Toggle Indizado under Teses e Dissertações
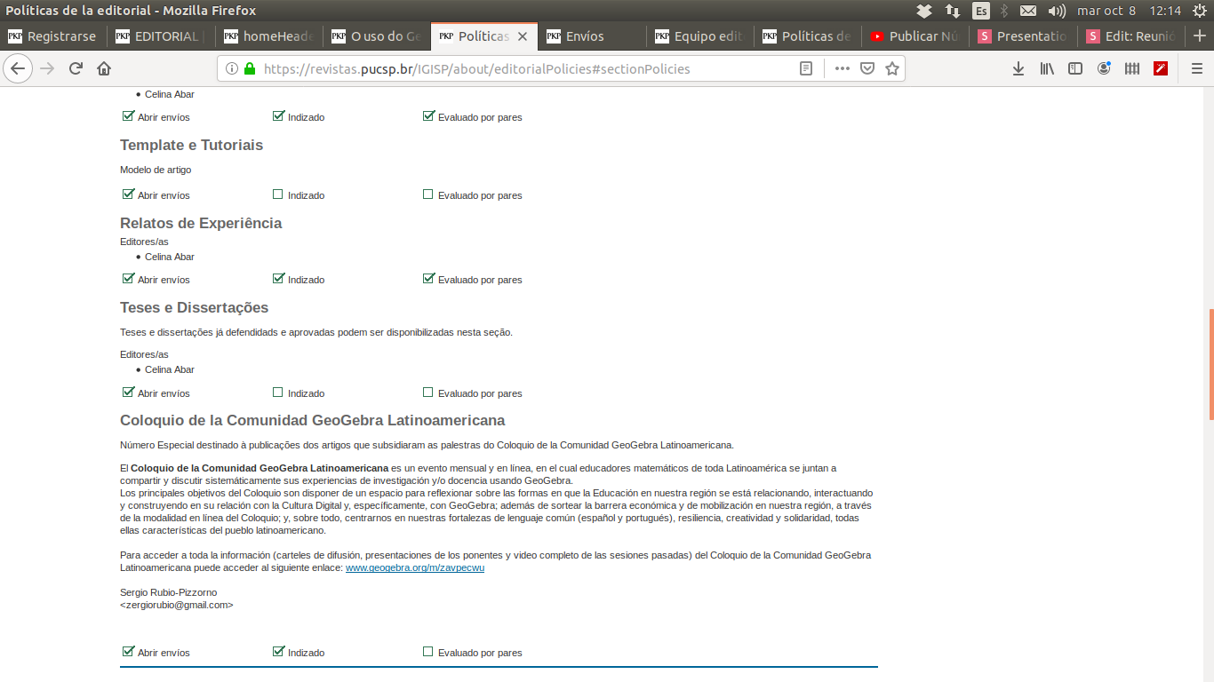This screenshot has width=1214, height=682. pos(277,393)
